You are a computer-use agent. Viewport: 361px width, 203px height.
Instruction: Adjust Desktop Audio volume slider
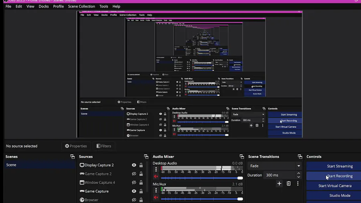pyautogui.click(x=202, y=178)
